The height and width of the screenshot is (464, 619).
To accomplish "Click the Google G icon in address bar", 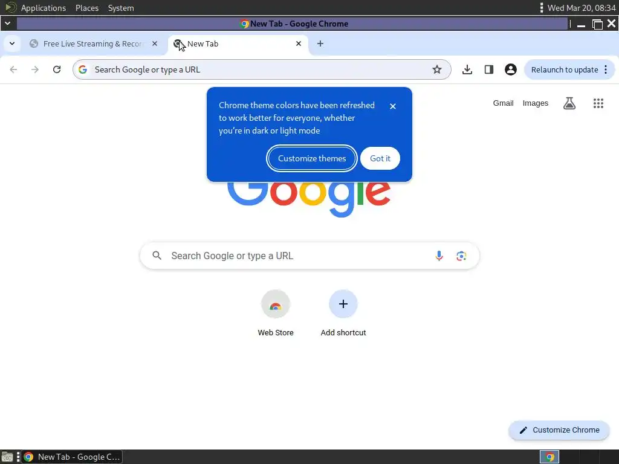I will coord(82,69).
